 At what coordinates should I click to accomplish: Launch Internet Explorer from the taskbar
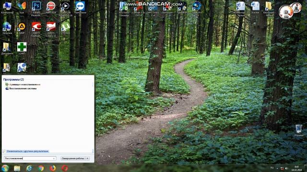pyautogui.click(x=29, y=168)
